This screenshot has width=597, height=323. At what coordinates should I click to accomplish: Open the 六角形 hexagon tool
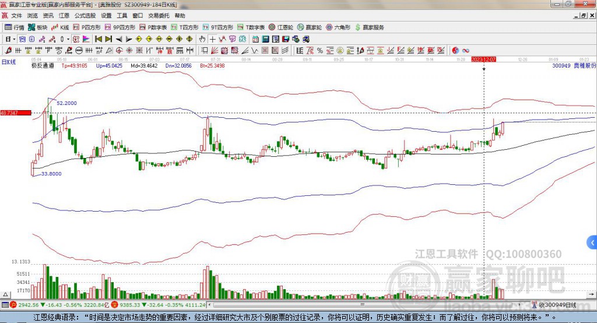338,27
